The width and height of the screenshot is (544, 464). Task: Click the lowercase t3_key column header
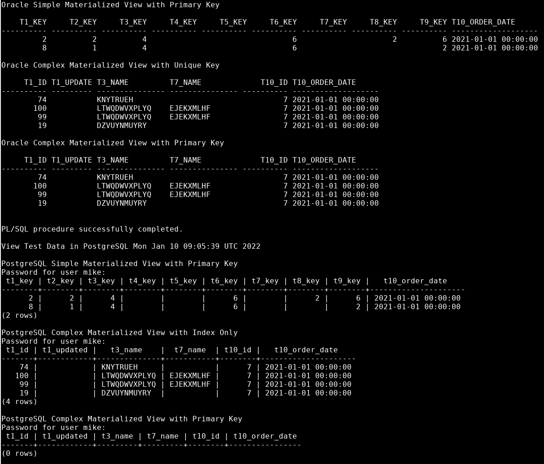pos(101,281)
